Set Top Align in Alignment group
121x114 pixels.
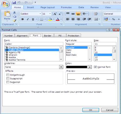coord(68,13)
